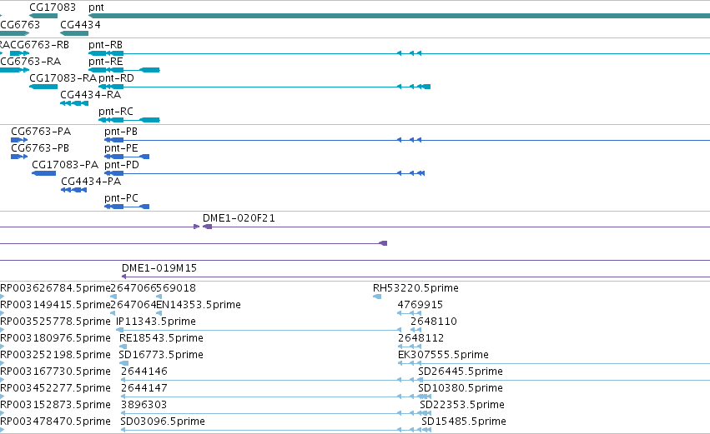Click the 2644147 EST label

pos(144,388)
